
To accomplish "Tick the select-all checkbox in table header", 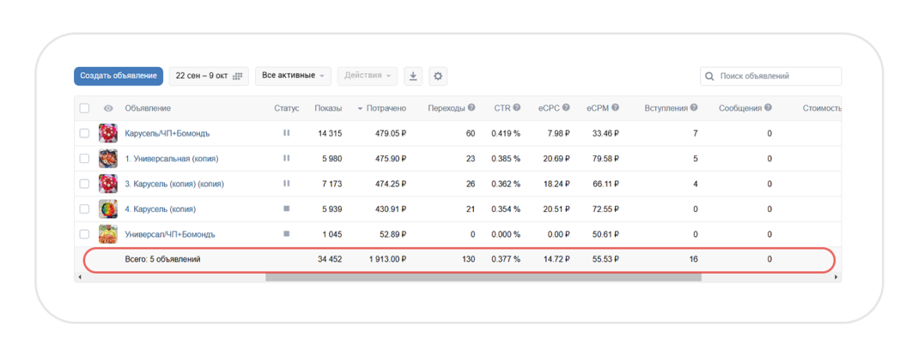I will tap(84, 108).
